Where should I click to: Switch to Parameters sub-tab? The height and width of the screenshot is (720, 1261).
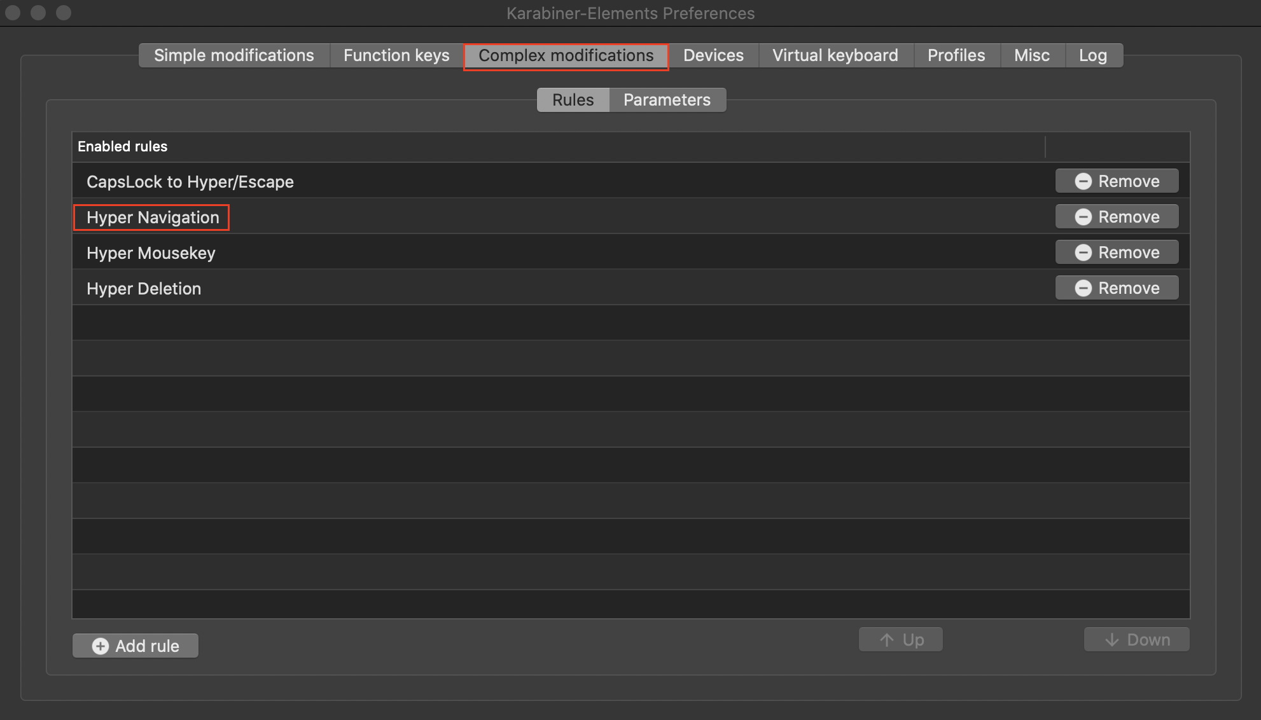click(667, 100)
